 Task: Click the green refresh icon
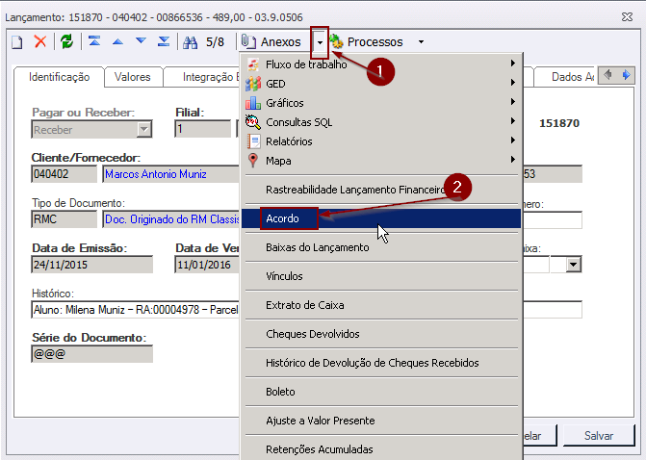(x=66, y=41)
